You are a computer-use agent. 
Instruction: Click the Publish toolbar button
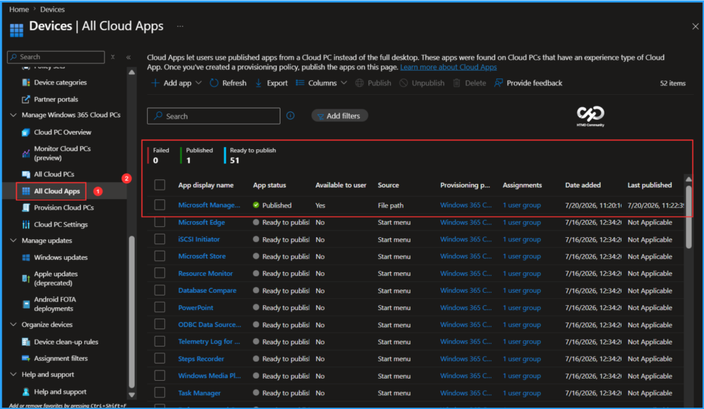(373, 83)
